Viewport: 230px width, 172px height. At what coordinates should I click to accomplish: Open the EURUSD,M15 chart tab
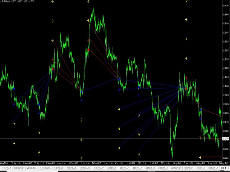99,168
